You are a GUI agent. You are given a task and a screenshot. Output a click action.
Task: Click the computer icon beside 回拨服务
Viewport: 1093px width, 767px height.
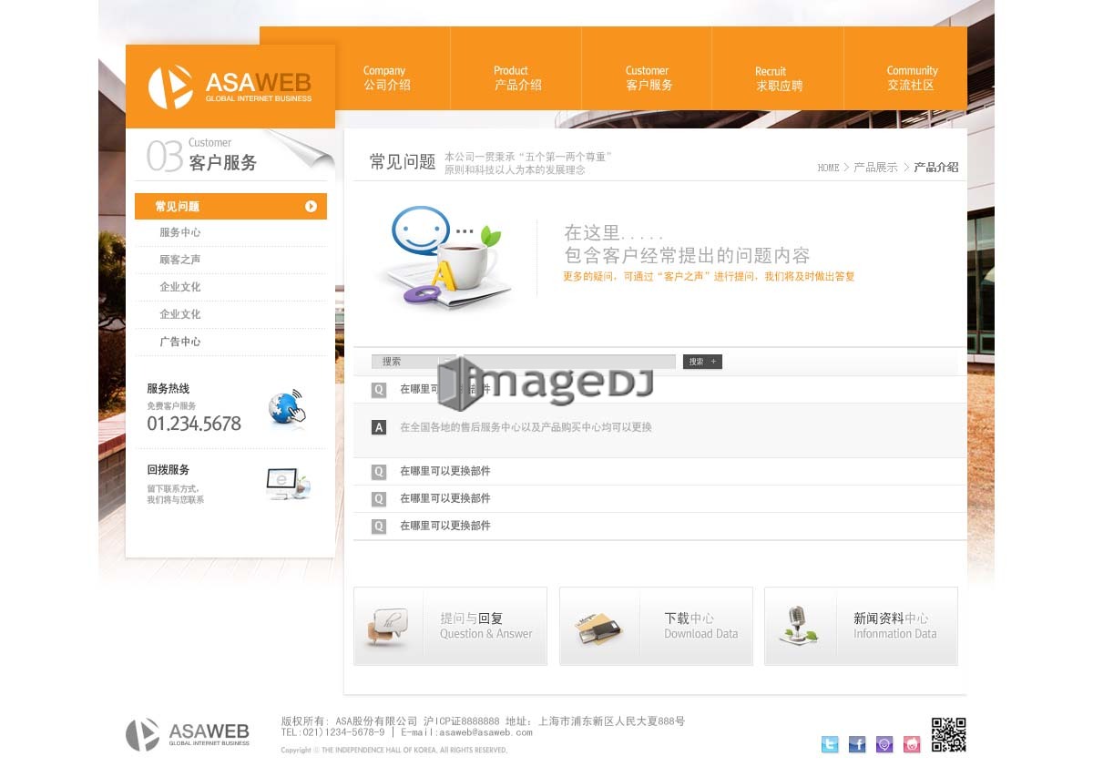pos(288,483)
